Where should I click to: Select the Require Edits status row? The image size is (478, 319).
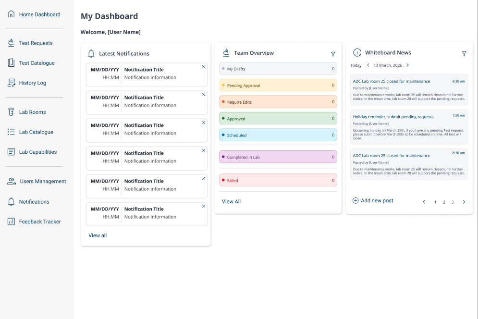278,102
